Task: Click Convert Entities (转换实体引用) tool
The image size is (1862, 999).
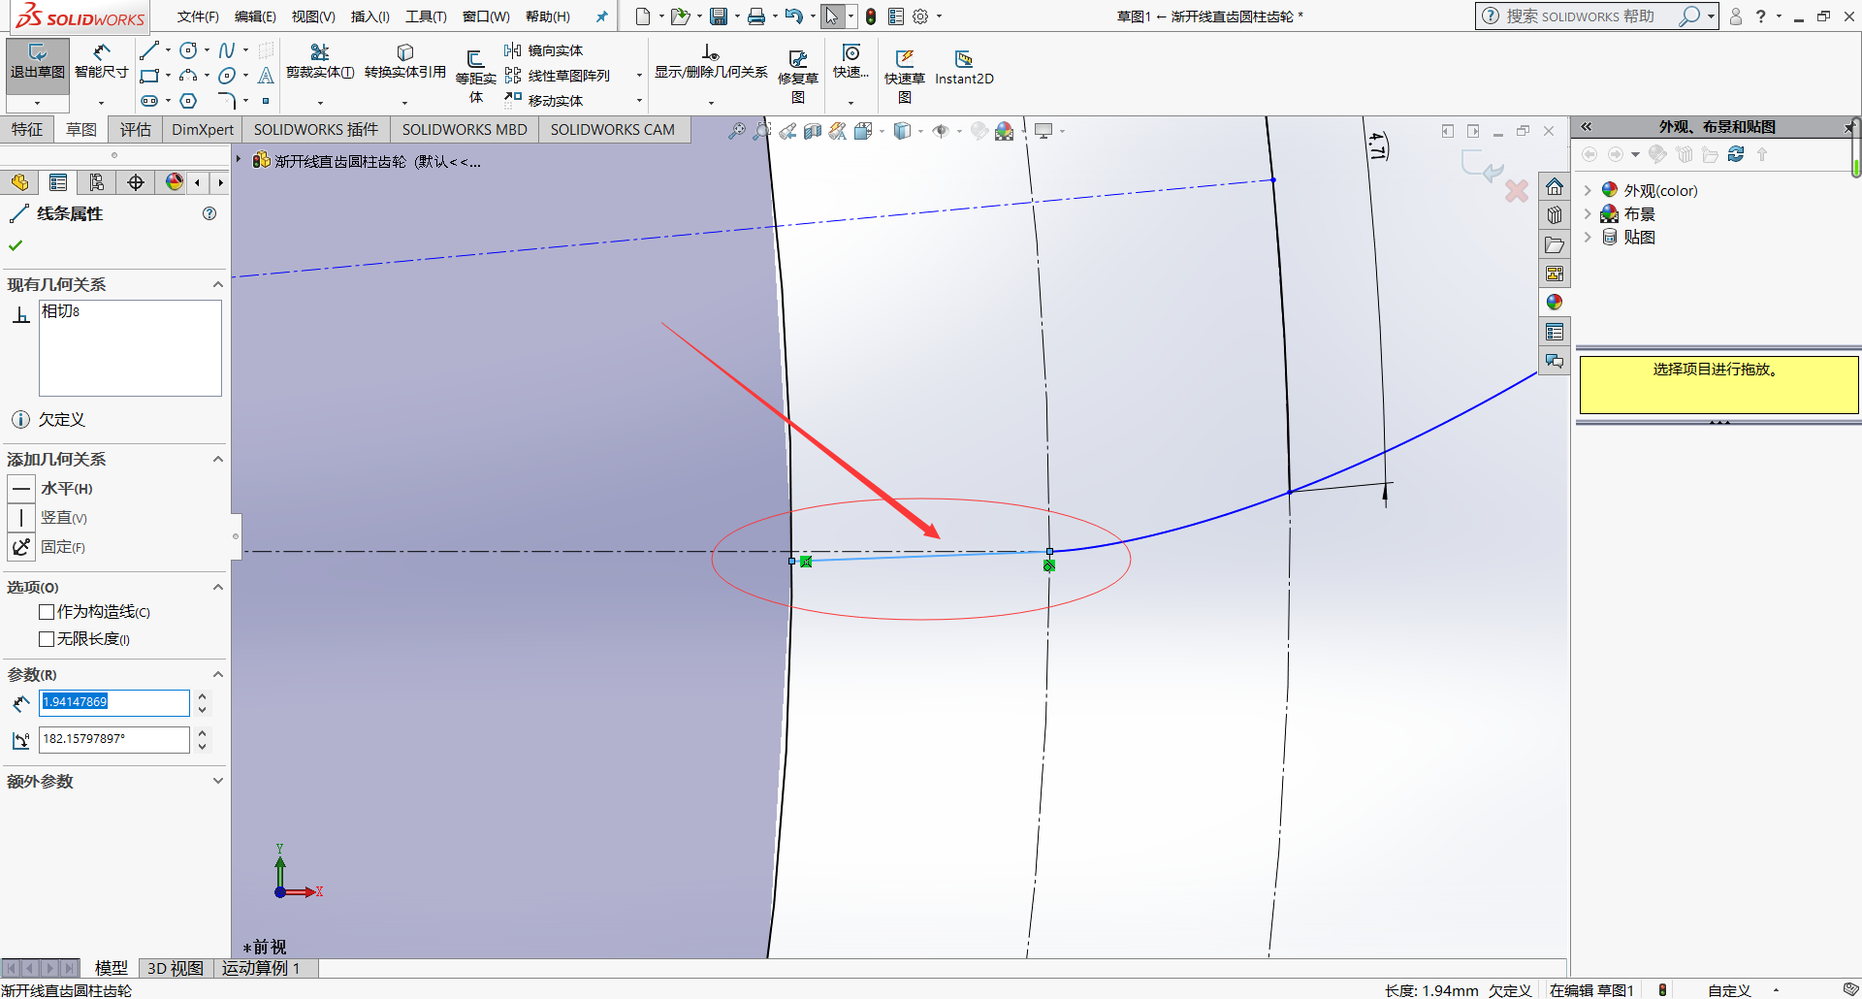Action: coord(405,62)
